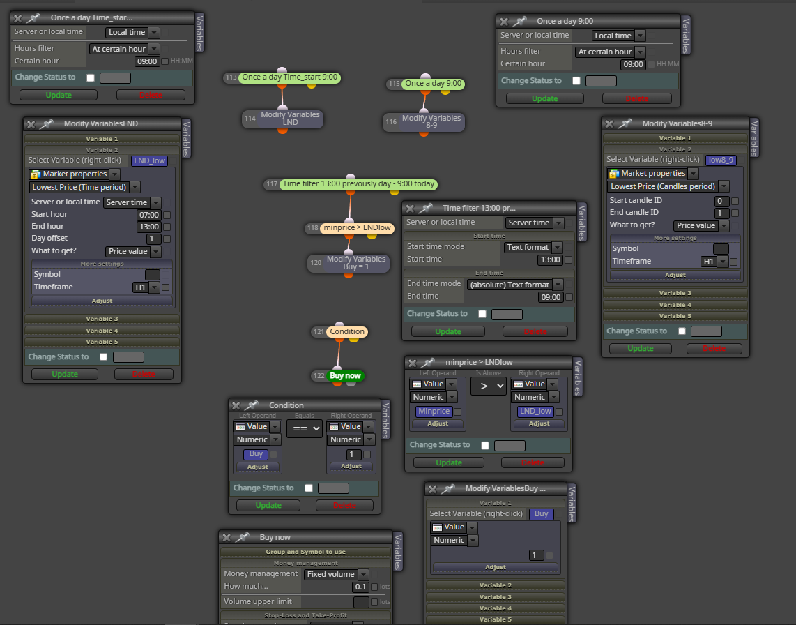The width and height of the screenshot is (796, 625).
Task: Open the == operator dropdown in Condition
Action: [305, 428]
